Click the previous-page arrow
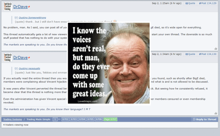 tap(59, 119)
